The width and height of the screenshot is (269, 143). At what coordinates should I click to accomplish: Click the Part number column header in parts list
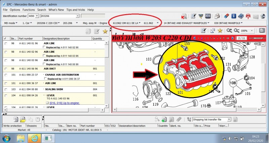click(x=30, y=39)
